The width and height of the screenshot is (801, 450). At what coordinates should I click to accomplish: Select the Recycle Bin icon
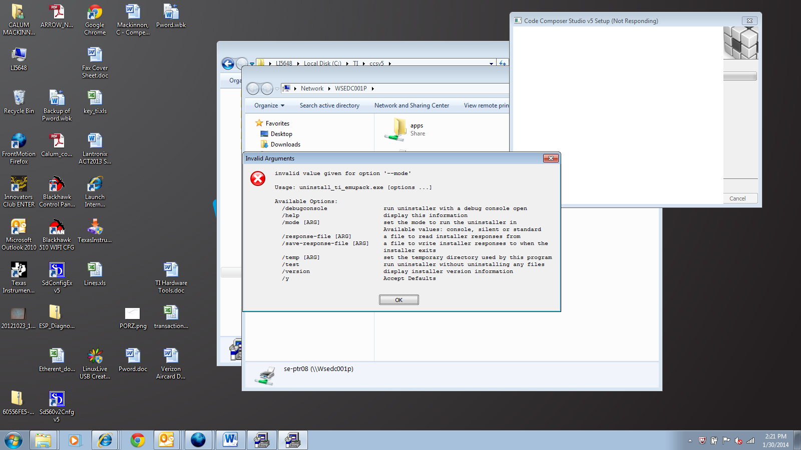click(19, 102)
